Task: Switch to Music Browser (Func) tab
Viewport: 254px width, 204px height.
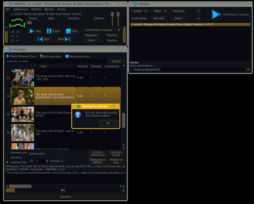Action: click(x=21, y=56)
